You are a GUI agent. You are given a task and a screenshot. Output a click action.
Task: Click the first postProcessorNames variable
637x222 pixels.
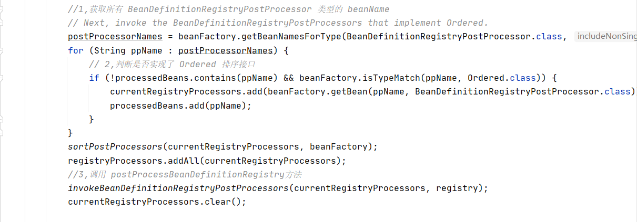point(115,37)
